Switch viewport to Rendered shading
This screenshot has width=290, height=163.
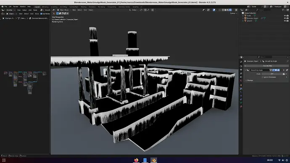tap(230, 10)
